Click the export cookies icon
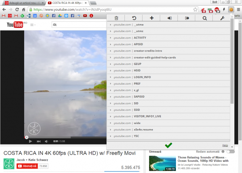The image size is (242, 173). tap(187, 18)
